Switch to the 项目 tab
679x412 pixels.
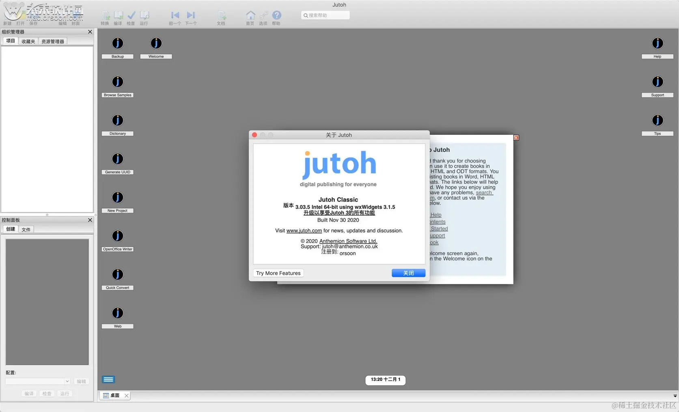point(11,41)
